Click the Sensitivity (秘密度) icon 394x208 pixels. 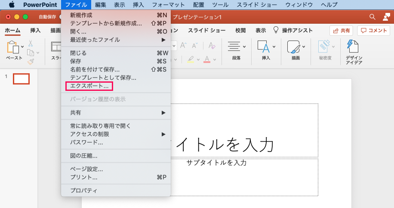coord(323,47)
